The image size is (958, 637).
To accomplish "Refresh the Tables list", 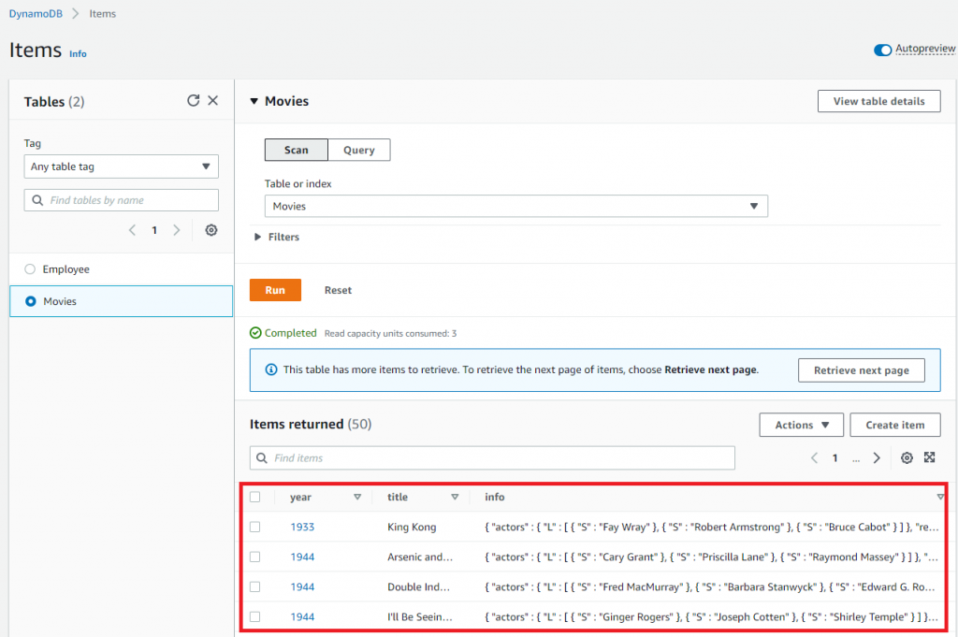I will [193, 100].
